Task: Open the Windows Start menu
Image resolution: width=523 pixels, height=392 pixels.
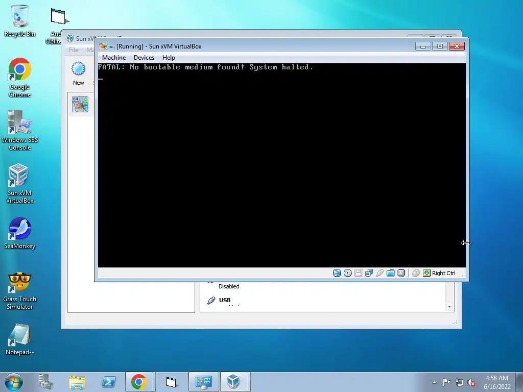Action: 14,382
